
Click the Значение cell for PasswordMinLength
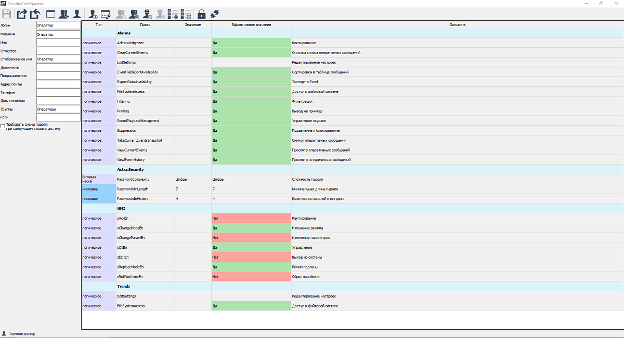click(x=192, y=189)
